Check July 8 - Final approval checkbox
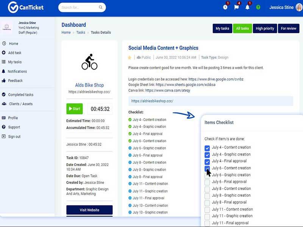 coord(207,203)
